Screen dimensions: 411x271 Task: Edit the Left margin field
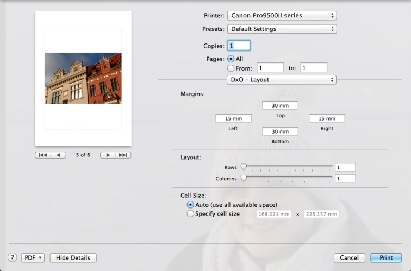coord(233,118)
